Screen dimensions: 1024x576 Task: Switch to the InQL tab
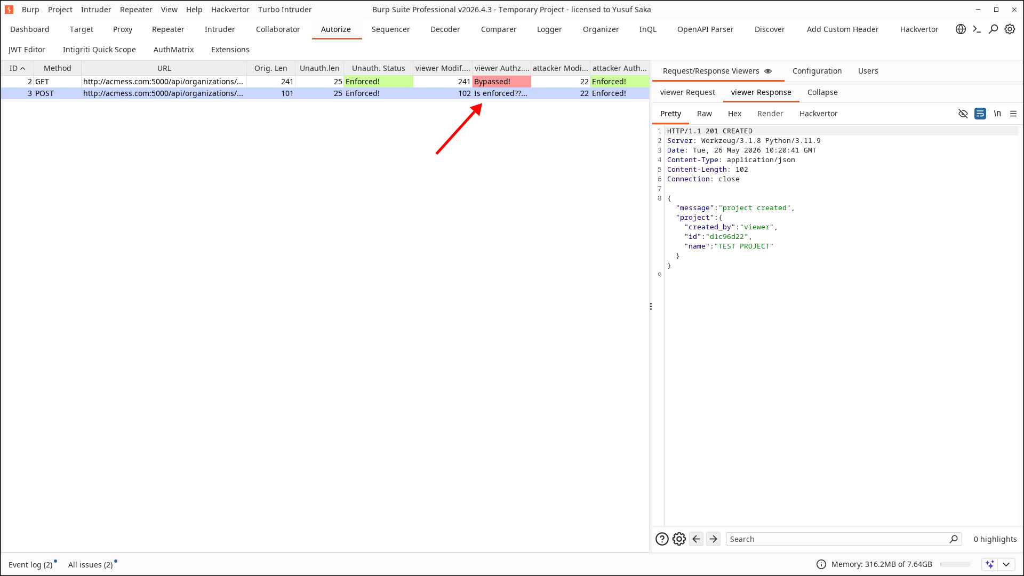click(x=648, y=29)
